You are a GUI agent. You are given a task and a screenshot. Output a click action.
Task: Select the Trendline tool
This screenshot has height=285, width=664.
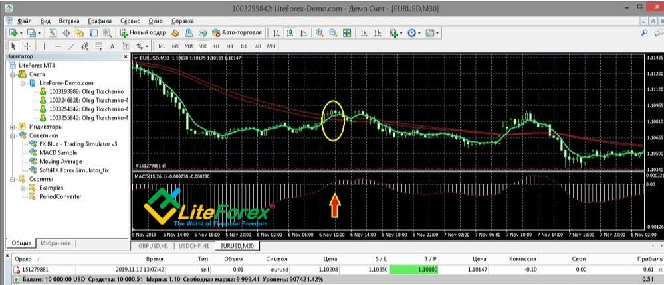click(72, 46)
